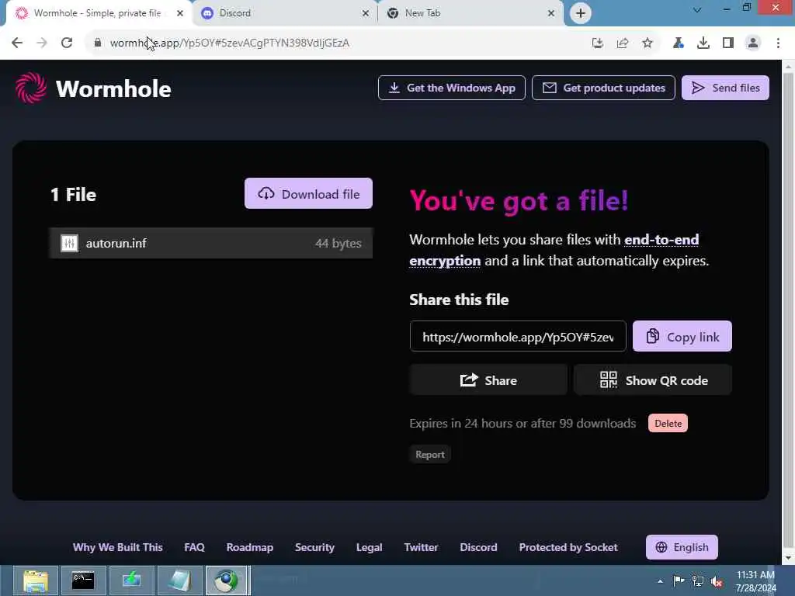
Task: Click Show QR code button
Action: coord(652,380)
